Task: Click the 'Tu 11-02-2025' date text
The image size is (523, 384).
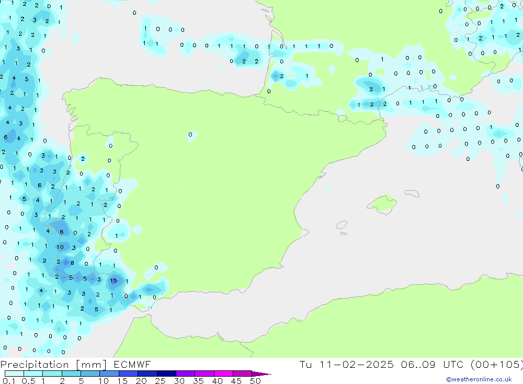Action: pos(346,364)
